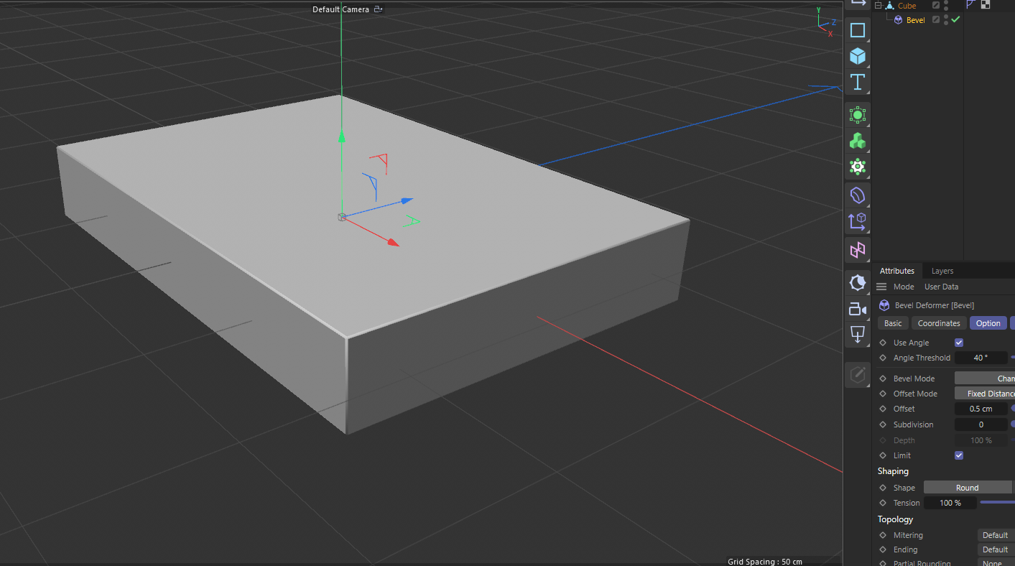
Task: Click the Symmetry generator icon
Action: click(857, 250)
